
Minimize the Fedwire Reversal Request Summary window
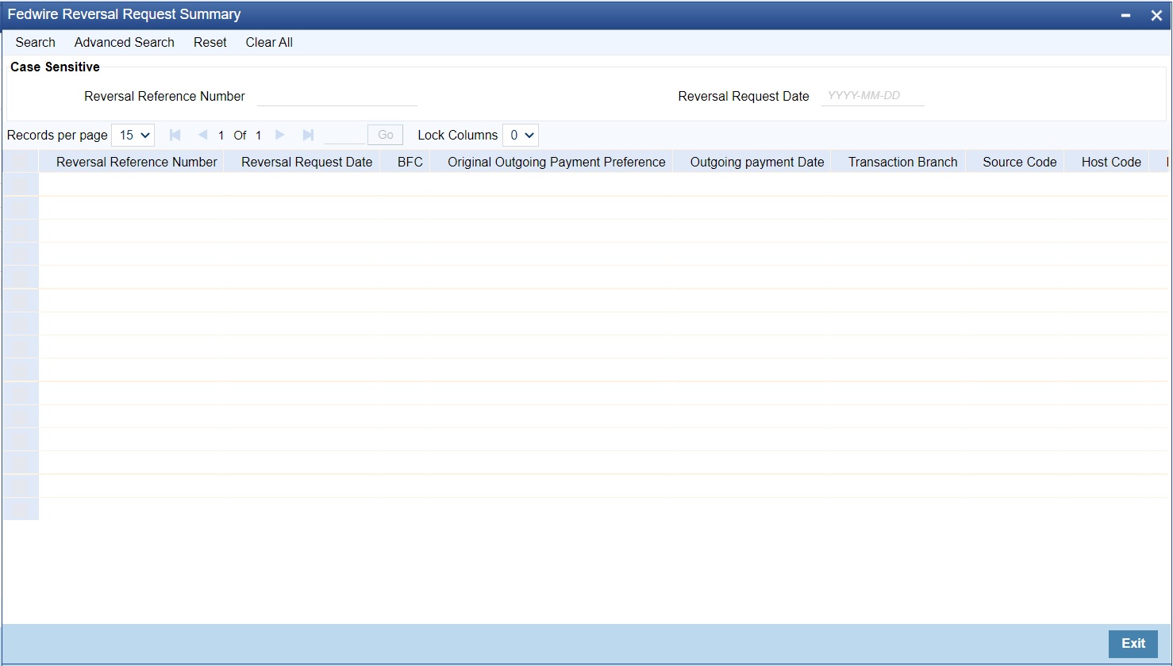click(1125, 15)
